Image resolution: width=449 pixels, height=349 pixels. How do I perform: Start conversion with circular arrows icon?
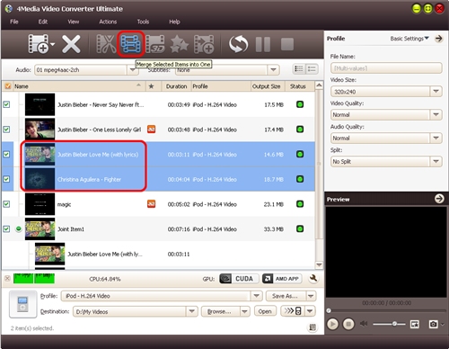[238, 44]
